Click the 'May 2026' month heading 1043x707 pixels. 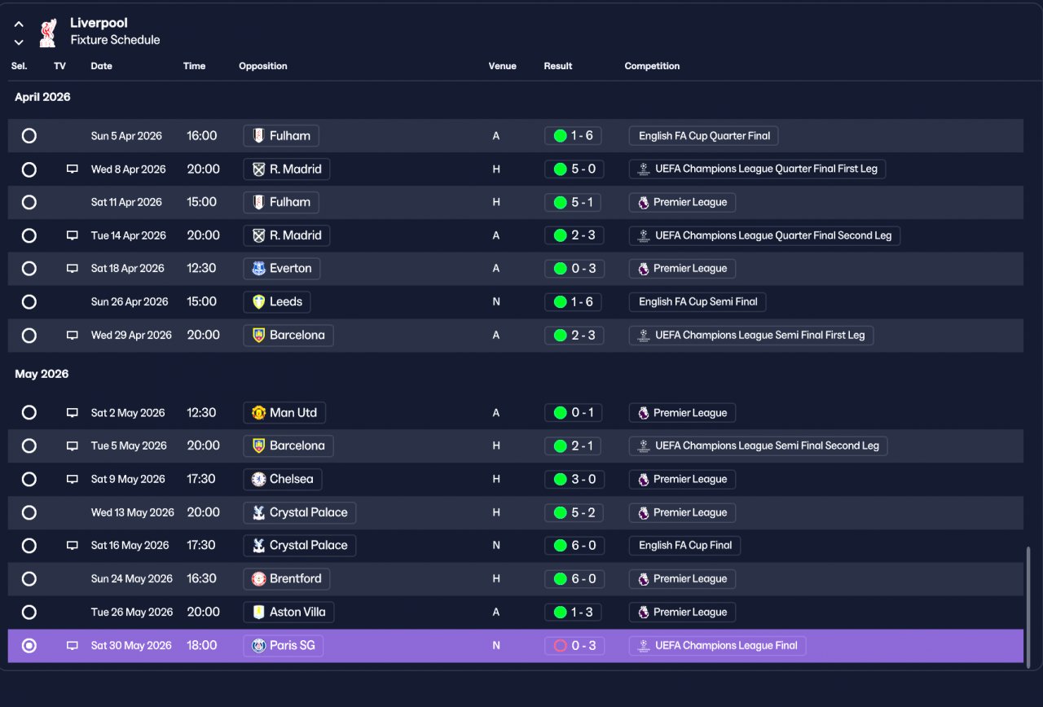(x=42, y=374)
